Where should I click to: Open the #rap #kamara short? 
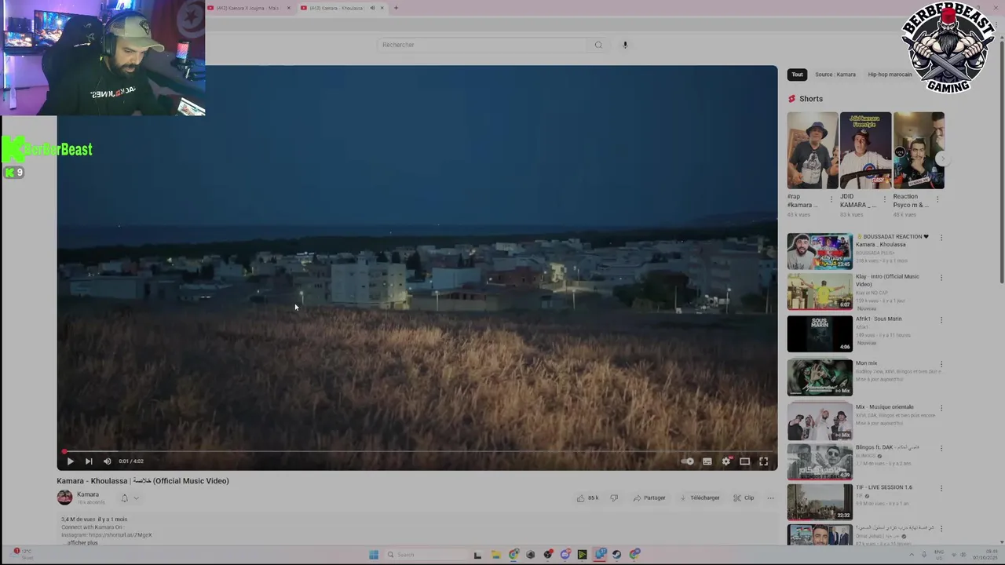click(813, 151)
